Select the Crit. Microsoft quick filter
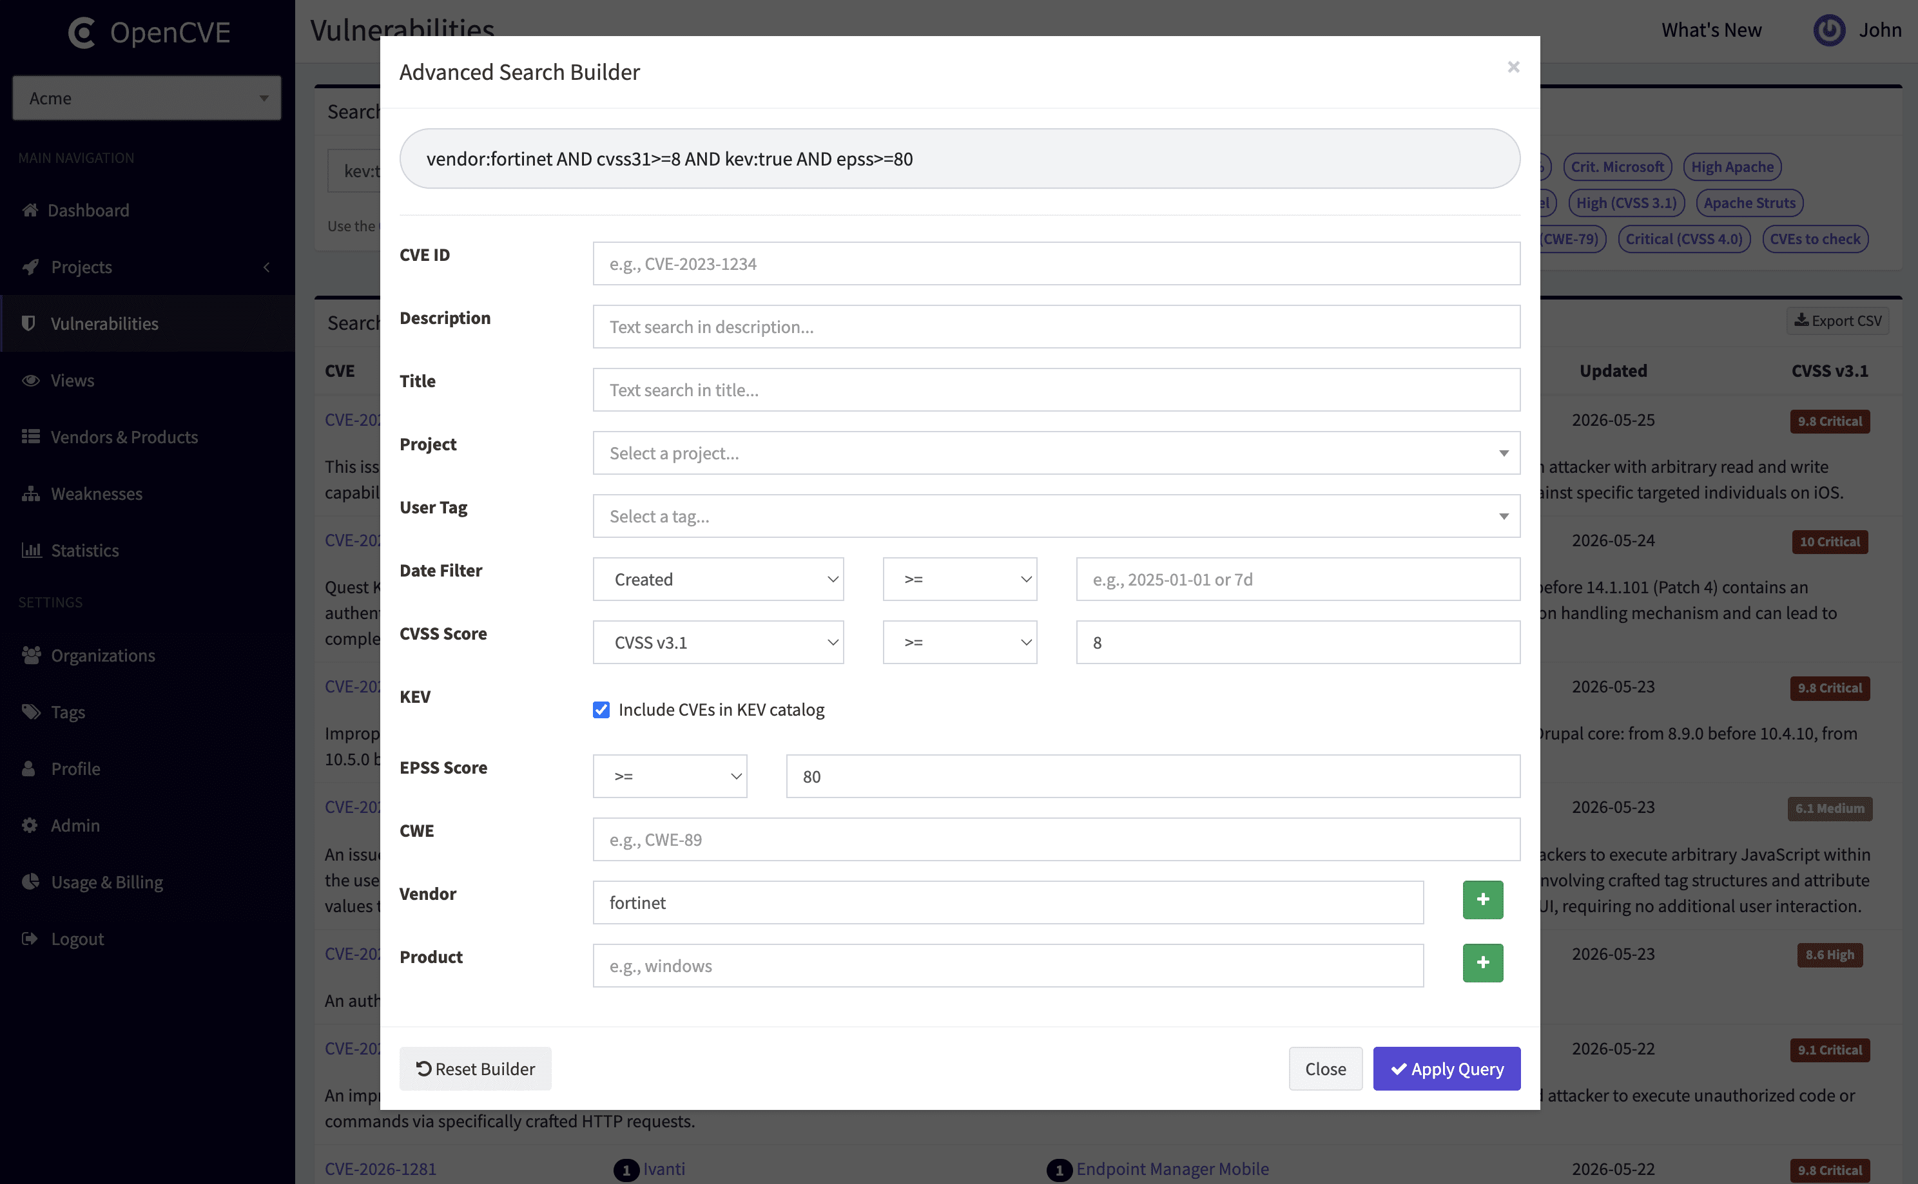Screen dimensions: 1918x1184 pyautogui.click(x=1617, y=167)
